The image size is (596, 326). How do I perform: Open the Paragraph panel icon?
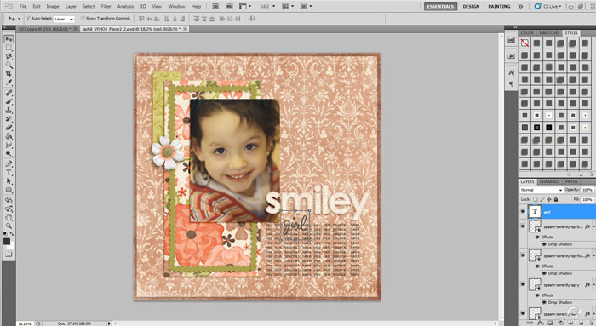511,83
